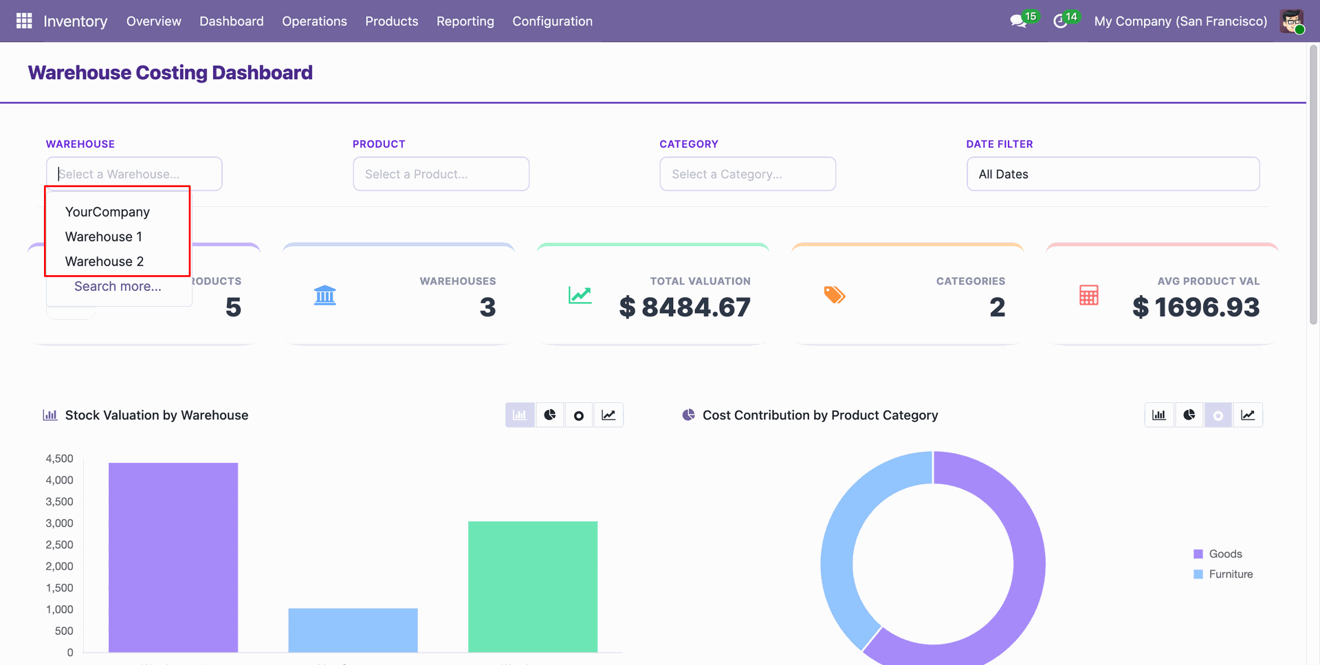Viewport: 1320px width, 665px height.
Task: Open the Operations menu
Action: pos(314,21)
